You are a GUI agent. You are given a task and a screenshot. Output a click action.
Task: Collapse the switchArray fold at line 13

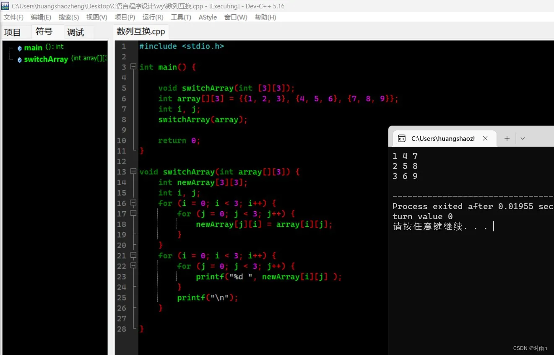click(x=133, y=172)
